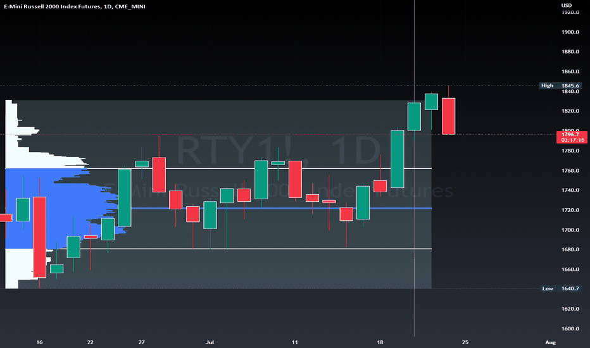Select the blue point-of-control line at 1722
Viewport: 590px width, 348px height.
click(280, 208)
